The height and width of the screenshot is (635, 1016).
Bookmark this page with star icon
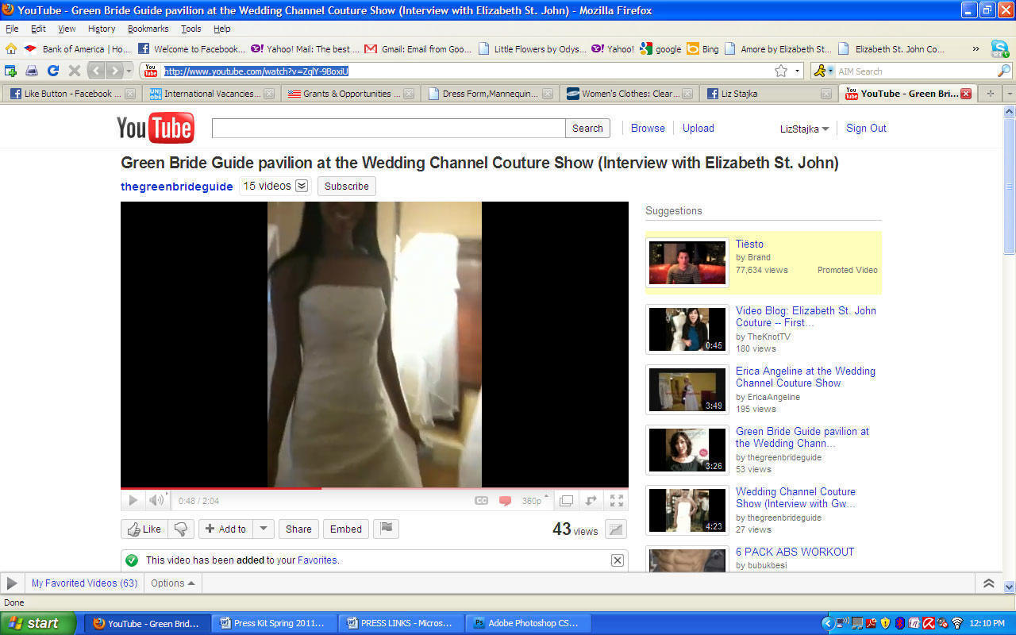tap(781, 71)
